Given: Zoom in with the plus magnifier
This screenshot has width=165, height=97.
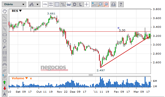Looking at the screenshot, I should click(106, 4).
